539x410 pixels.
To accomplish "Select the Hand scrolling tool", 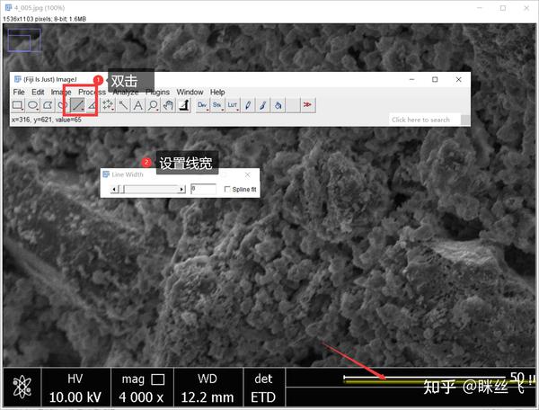I will [x=169, y=105].
